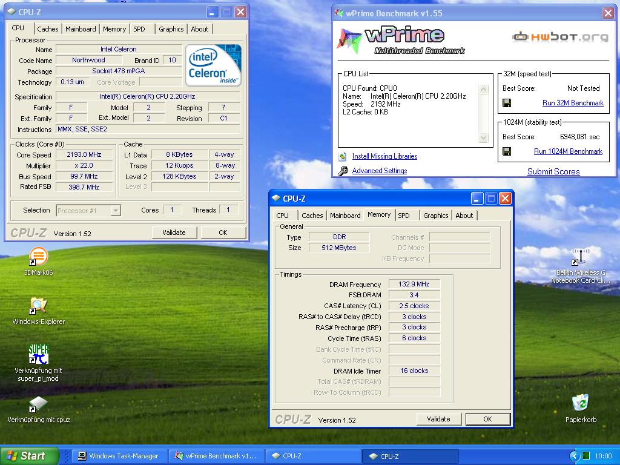Image resolution: width=620 pixels, height=465 pixels.
Task: Click OK in the left CPU-Z window
Action: point(223,232)
